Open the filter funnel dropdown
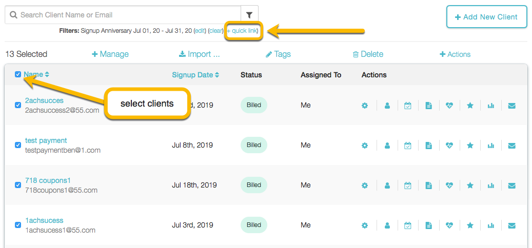 [249, 15]
